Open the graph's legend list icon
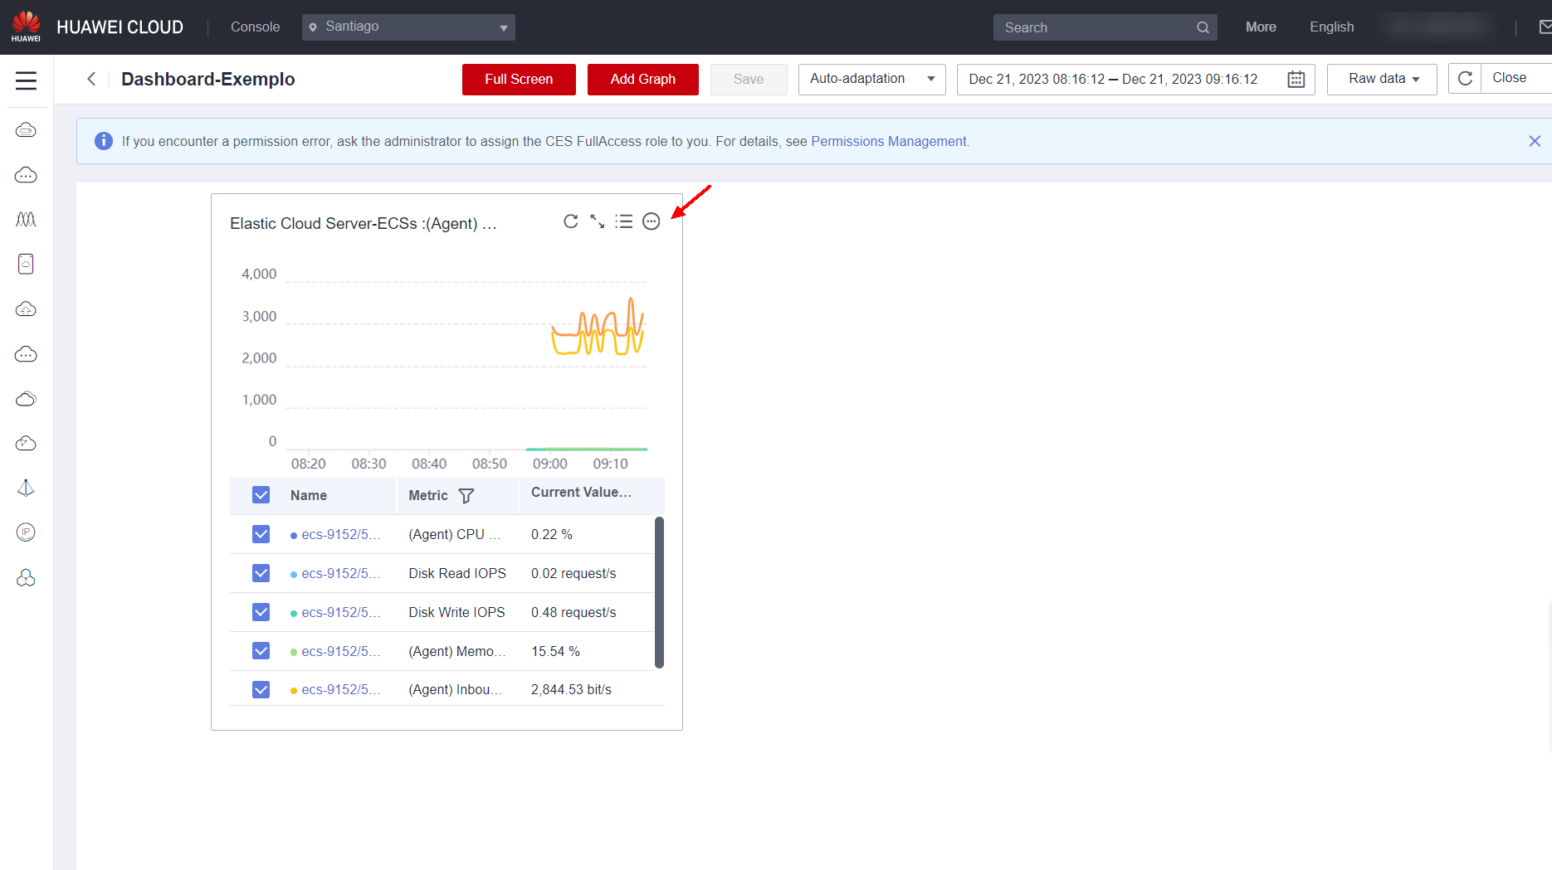 pos(623,221)
